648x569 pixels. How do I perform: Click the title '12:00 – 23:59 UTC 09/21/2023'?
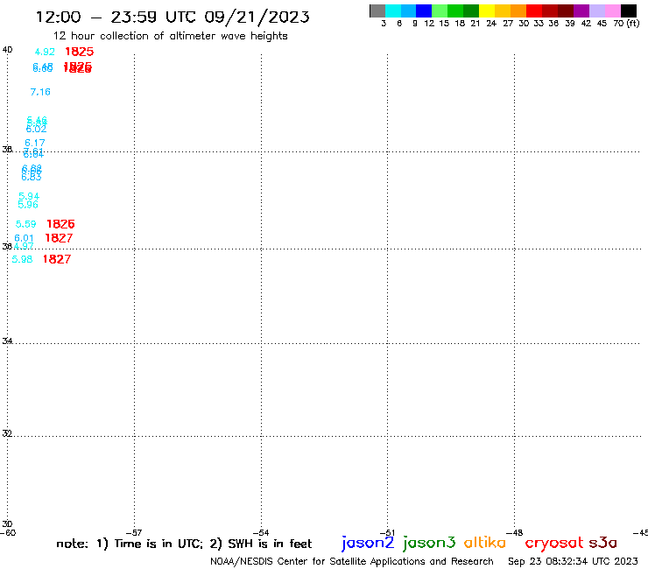coord(173,17)
